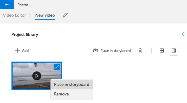Switch to small thumbnails grid view
187x103 pixels.
coord(174,51)
